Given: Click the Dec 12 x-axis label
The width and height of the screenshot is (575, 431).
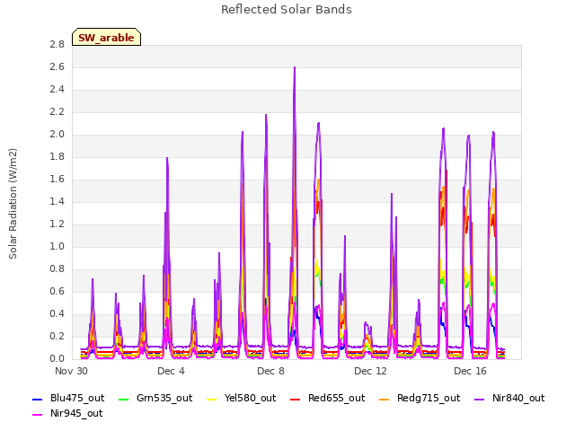Looking at the screenshot, I should (x=370, y=371).
